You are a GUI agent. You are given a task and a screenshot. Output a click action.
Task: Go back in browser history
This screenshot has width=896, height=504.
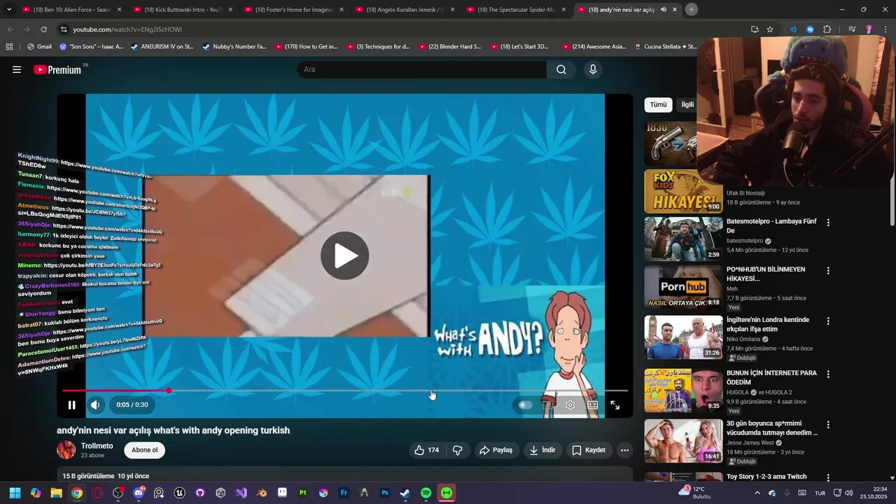[x=10, y=29]
